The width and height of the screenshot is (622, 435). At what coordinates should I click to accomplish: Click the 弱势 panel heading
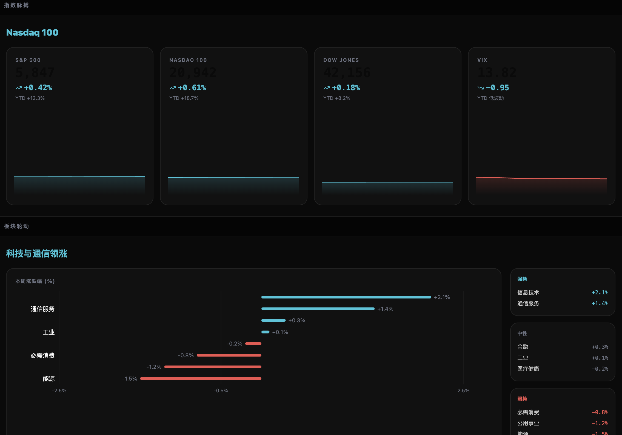click(x=522, y=399)
